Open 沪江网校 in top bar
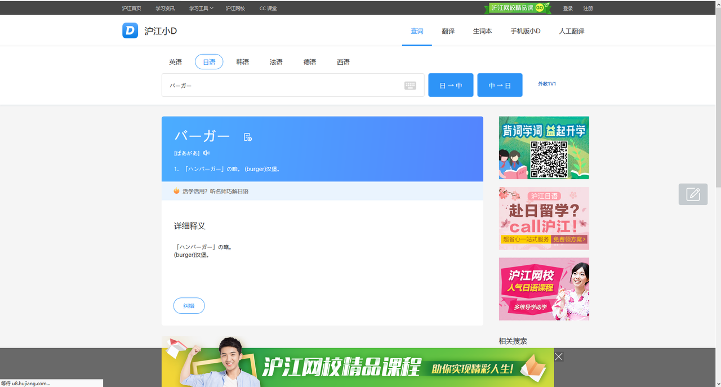Viewport: 721px width, 387px height. click(235, 8)
